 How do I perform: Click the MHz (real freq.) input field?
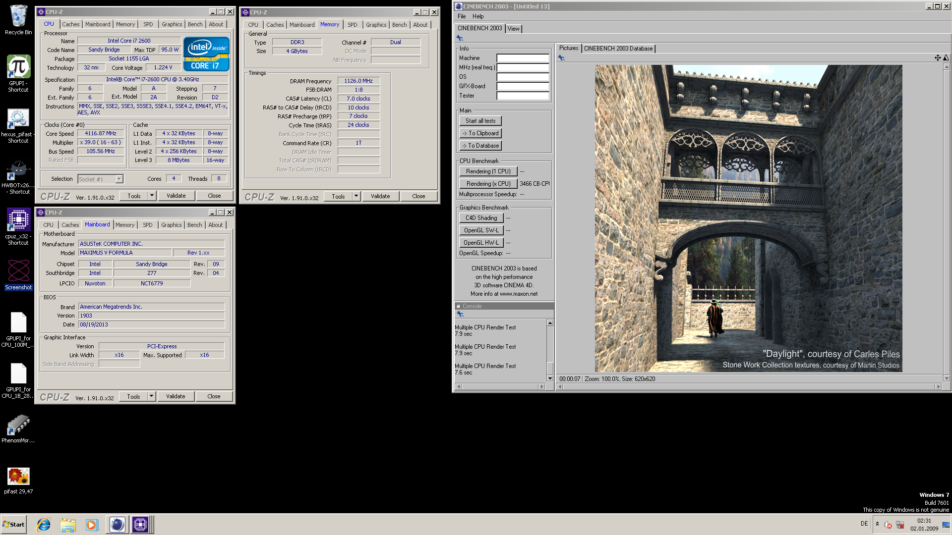point(523,67)
